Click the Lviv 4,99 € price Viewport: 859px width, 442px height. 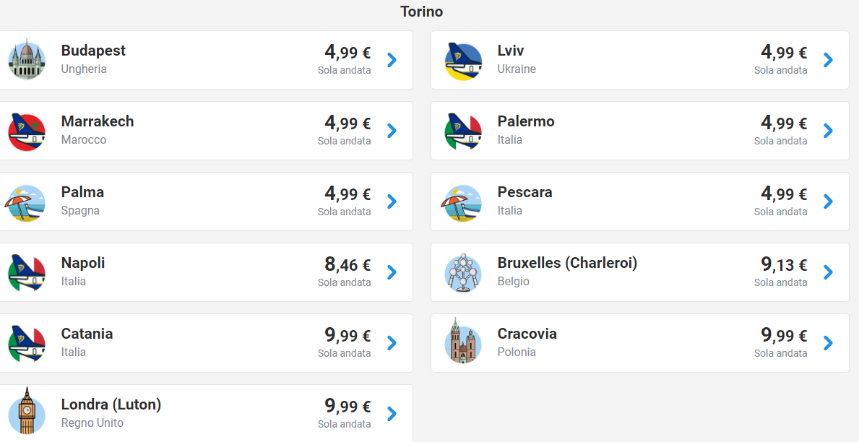pyautogui.click(x=784, y=52)
